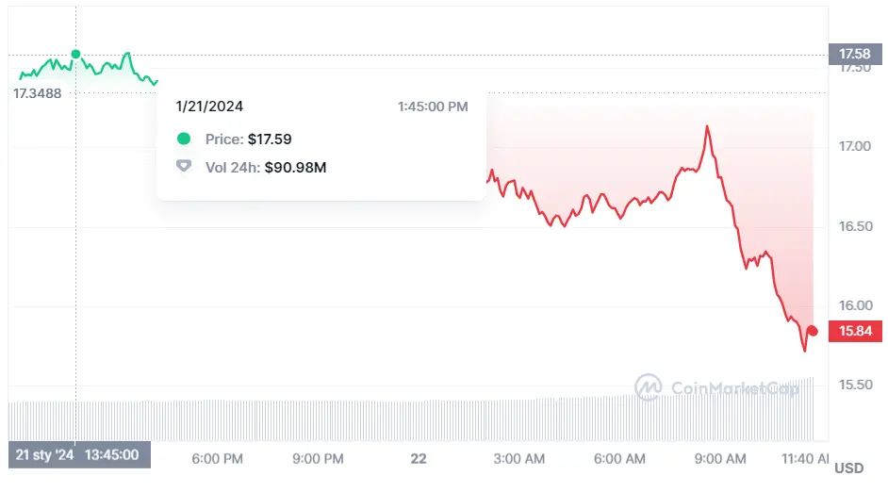Click the 1/21/2024 date in tooltip
The height and width of the screenshot is (492, 888).
click(x=209, y=107)
